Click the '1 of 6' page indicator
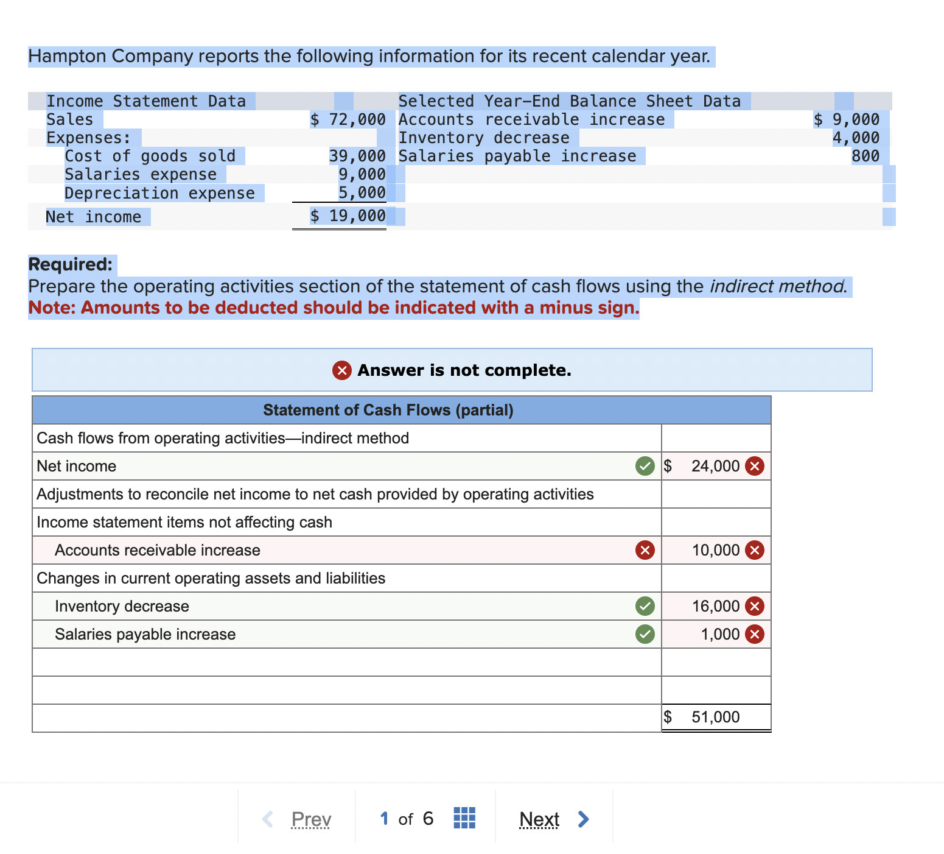Screen dimensions: 944x854 coord(406,818)
